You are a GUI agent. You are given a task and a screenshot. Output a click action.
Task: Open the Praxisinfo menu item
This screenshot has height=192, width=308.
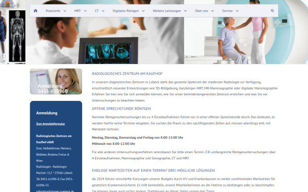tap(53, 11)
